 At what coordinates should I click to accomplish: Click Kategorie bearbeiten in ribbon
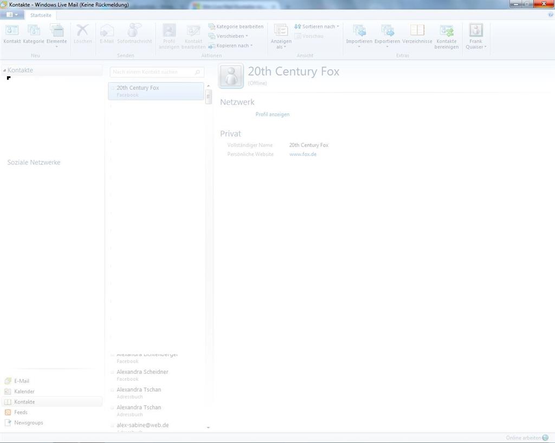pos(236,27)
